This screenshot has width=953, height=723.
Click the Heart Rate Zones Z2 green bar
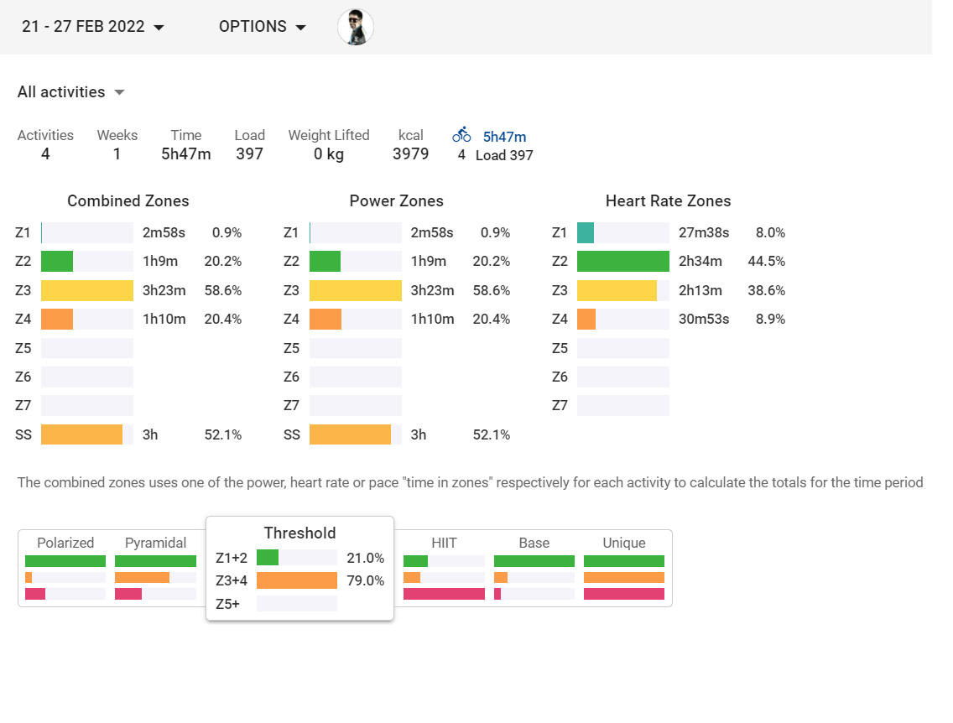(x=623, y=262)
